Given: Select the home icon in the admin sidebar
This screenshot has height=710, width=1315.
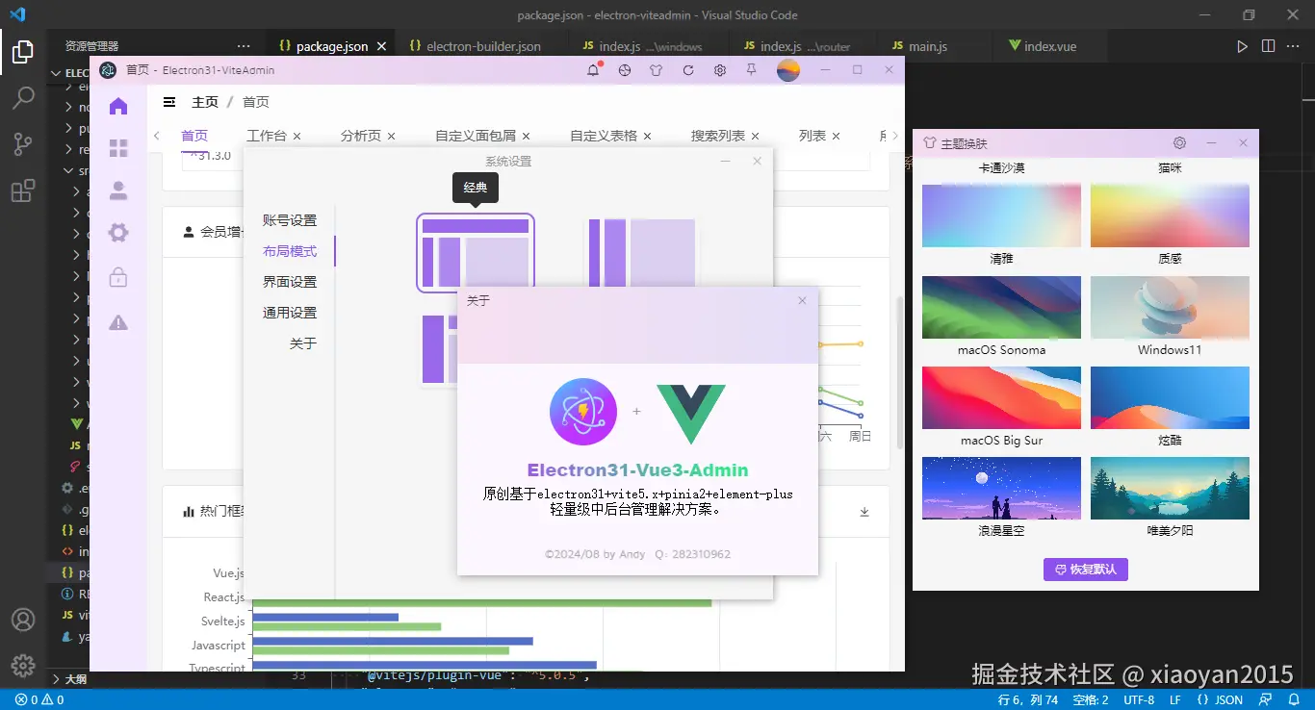Looking at the screenshot, I should click(x=118, y=106).
